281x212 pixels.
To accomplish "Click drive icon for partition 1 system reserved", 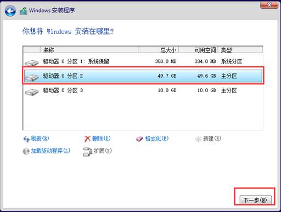I will 32,63.
